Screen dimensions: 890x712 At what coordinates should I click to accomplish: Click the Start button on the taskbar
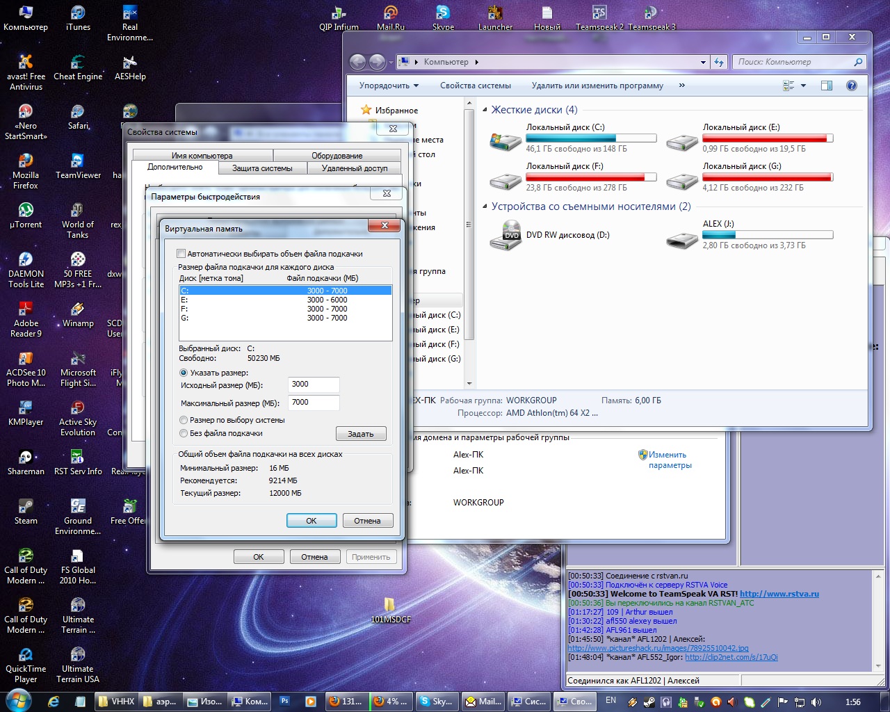point(17,701)
